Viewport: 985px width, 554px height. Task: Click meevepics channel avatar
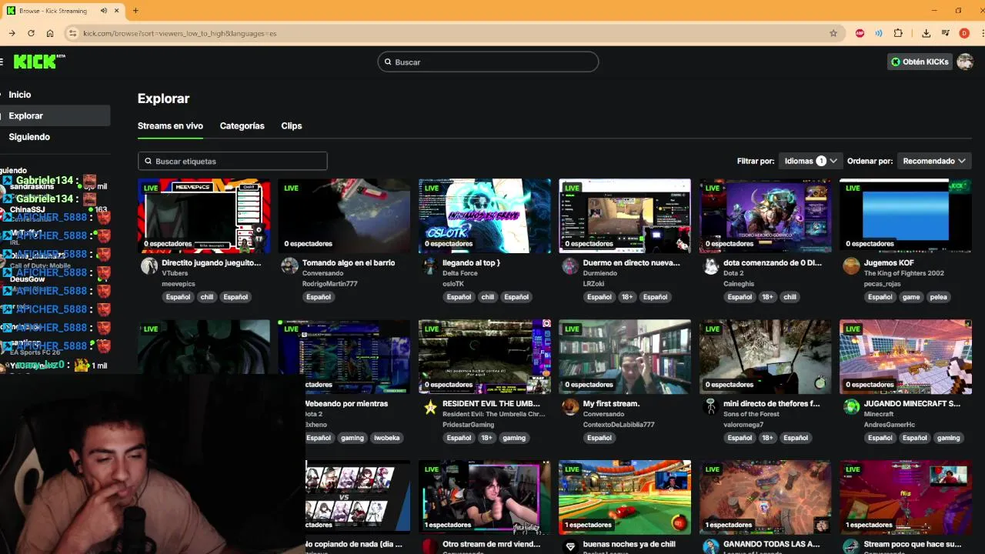(149, 266)
